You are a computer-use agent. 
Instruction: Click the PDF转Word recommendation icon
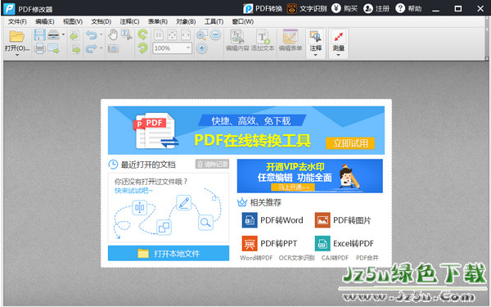pos(250,220)
